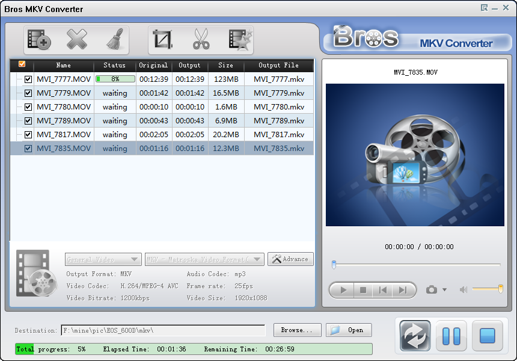Expand the snapshot options arrow

pos(444,290)
